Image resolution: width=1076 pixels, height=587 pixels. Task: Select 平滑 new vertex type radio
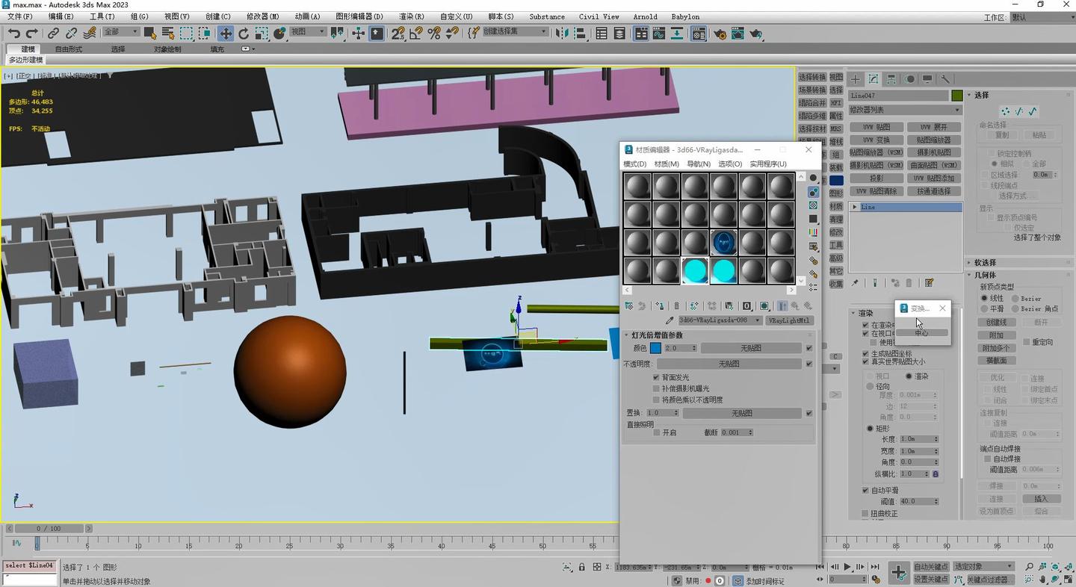point(984,308)
